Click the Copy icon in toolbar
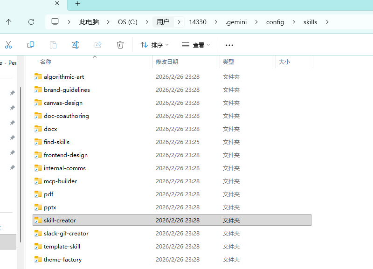Image resolution: width=373 pixels, height=269 pixels. point(31,45)
